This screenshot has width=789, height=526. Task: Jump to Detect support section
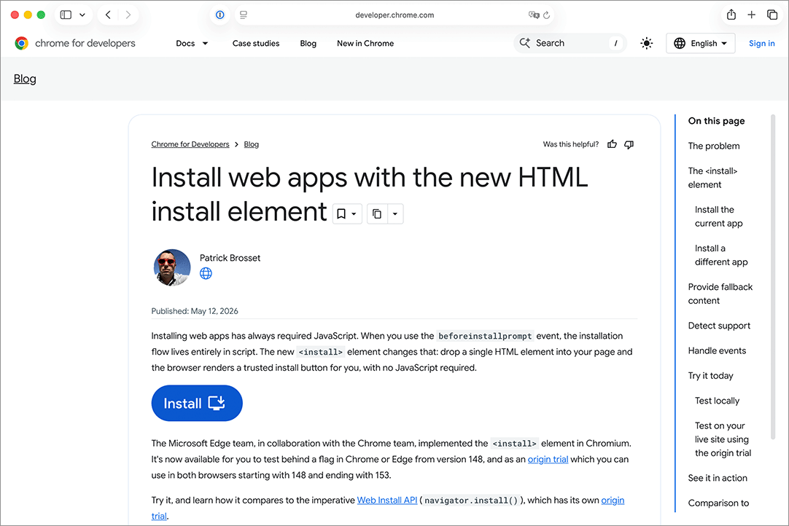[719, 326]
